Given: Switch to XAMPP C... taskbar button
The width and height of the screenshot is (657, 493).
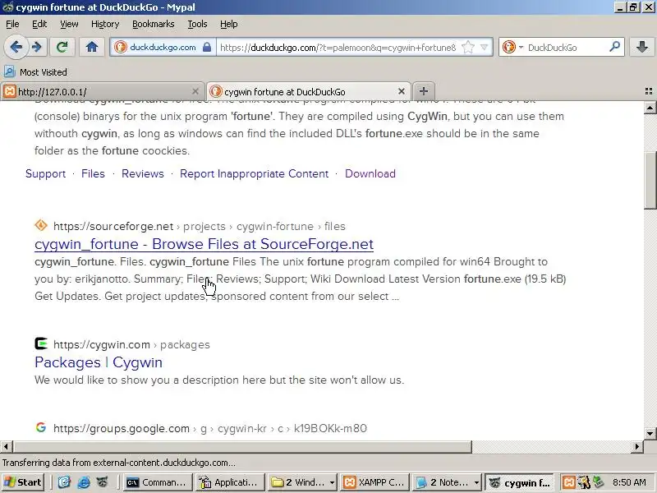Looking at the screenshot, I should click(x=374, y=482).
